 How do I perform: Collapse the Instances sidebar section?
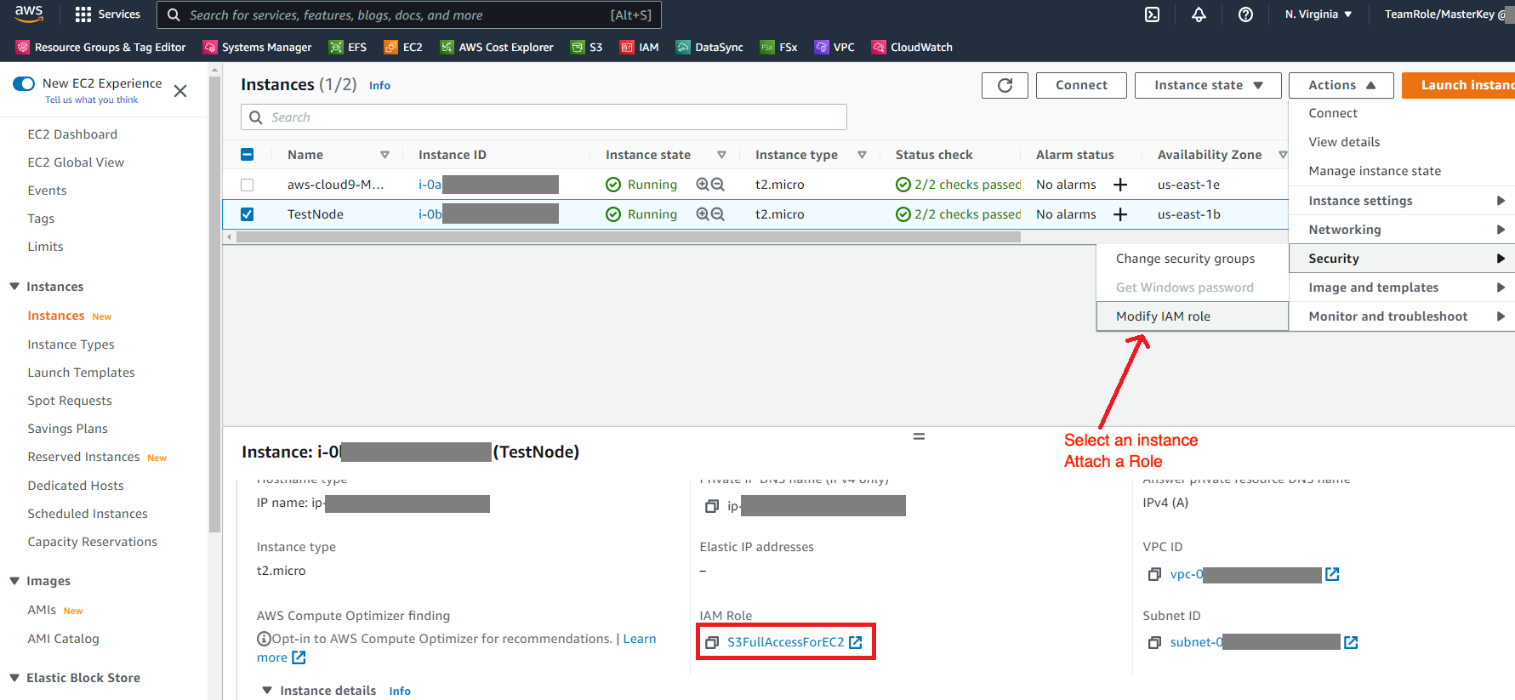tap(14, 287)
